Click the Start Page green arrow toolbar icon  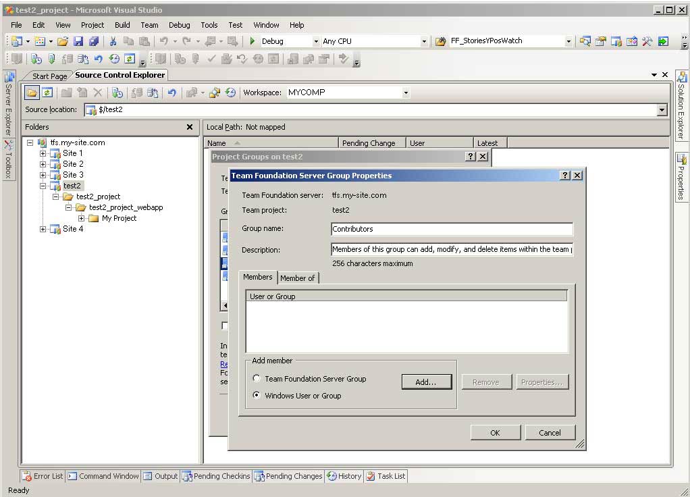pyautogui.click(x=663, y=41)
